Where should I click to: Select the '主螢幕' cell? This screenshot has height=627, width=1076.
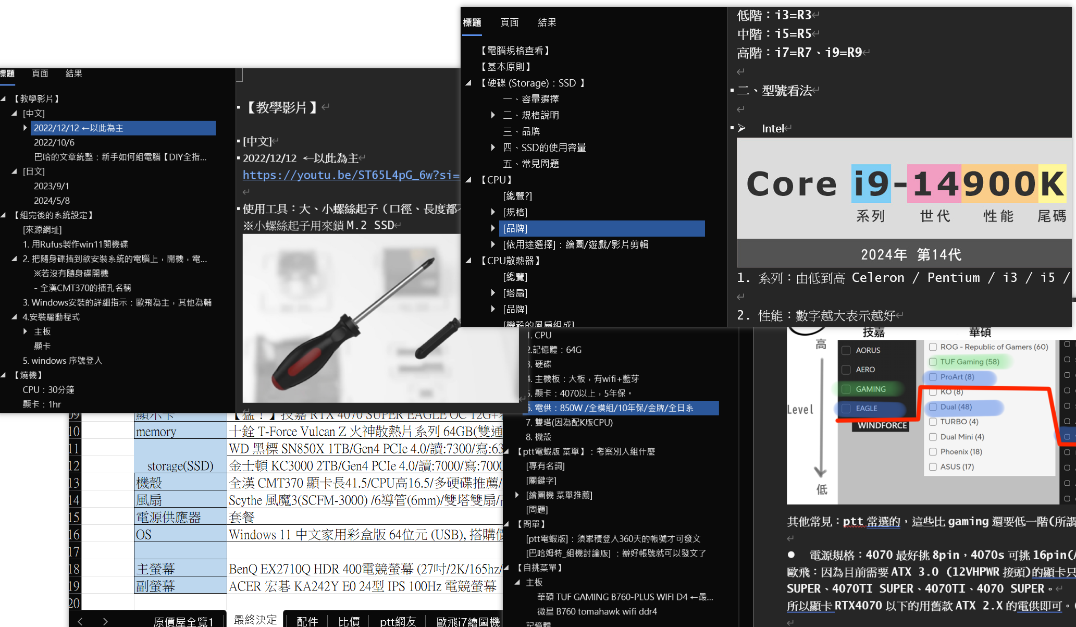pos(180,568)
